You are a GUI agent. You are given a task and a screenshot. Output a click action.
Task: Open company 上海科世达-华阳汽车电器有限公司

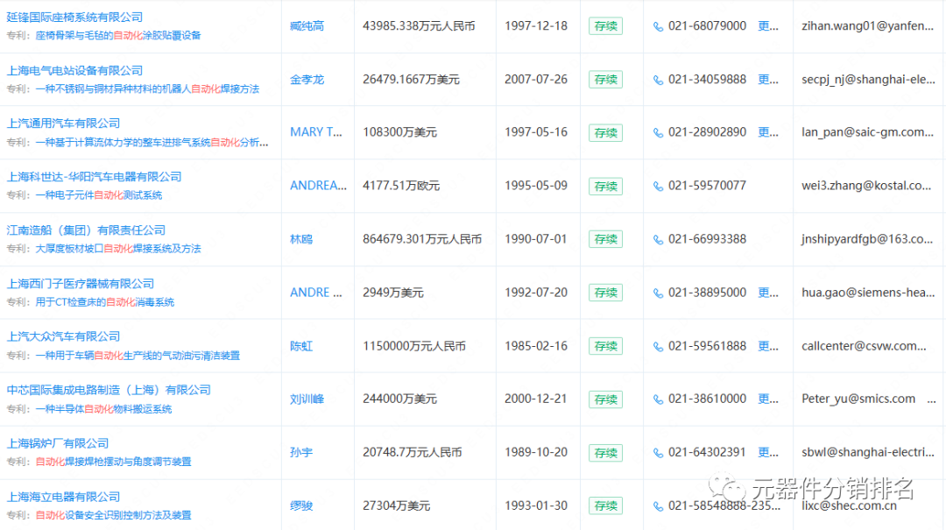pos(94,177)
